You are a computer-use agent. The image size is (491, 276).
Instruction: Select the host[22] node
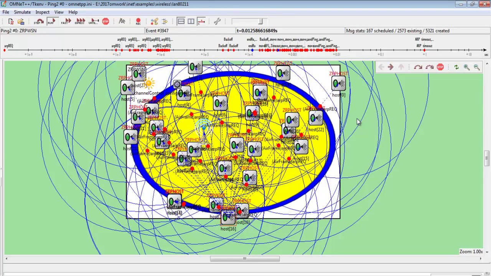[x=316, y=118]
